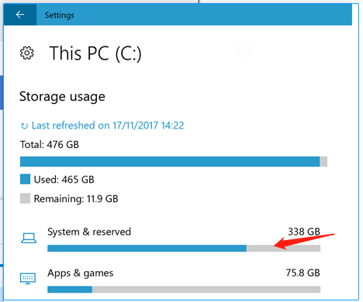This screenshot has height=302, width=363.
Task: Click the refresh circular arrow icon
Action: click(24, 125)
